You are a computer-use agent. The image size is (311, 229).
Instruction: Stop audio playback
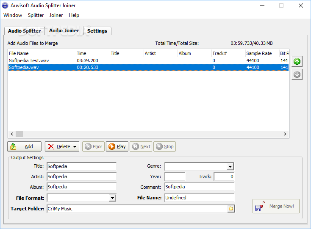[x=165, y=146]
